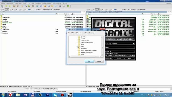Image resolution: width=172 pixels, height=97 pixels.
Task: Expand the TechSmith folder node
Action: click(x=77, y=48)
